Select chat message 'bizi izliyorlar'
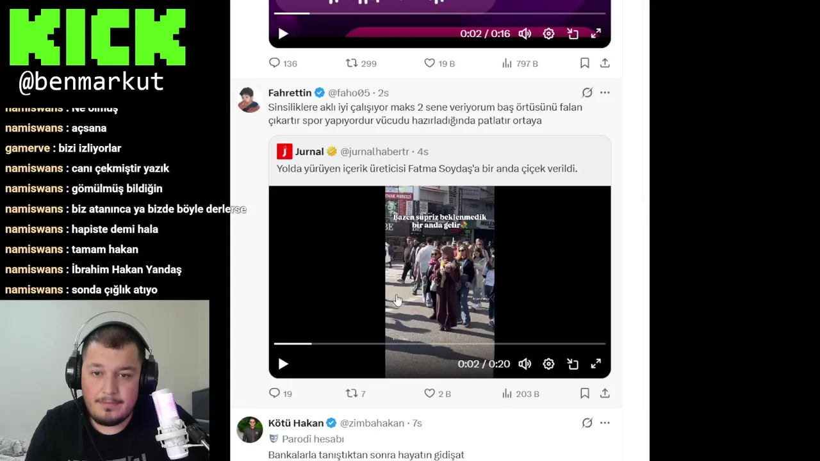 tap(90, 148)
